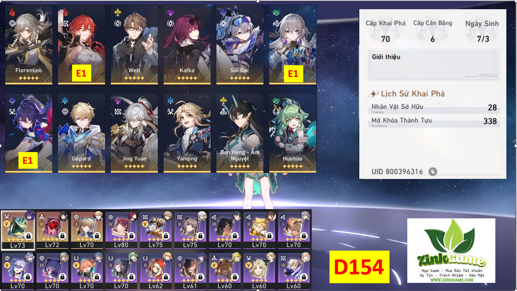The height and width of the screenshot is (291, 517).
Task: Click the red D154 label
Action: [x=359, y=267]
